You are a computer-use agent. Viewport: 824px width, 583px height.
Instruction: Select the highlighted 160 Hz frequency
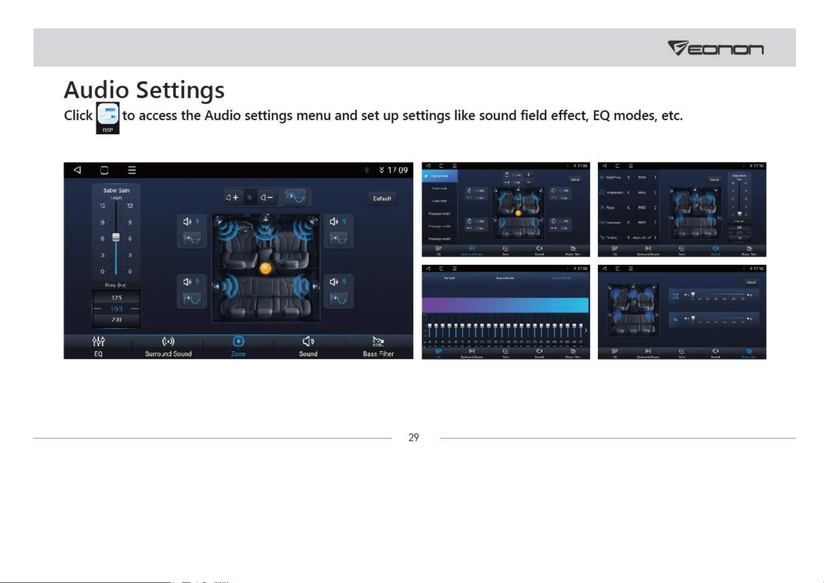pyautogui.click(x=116, y=309)
